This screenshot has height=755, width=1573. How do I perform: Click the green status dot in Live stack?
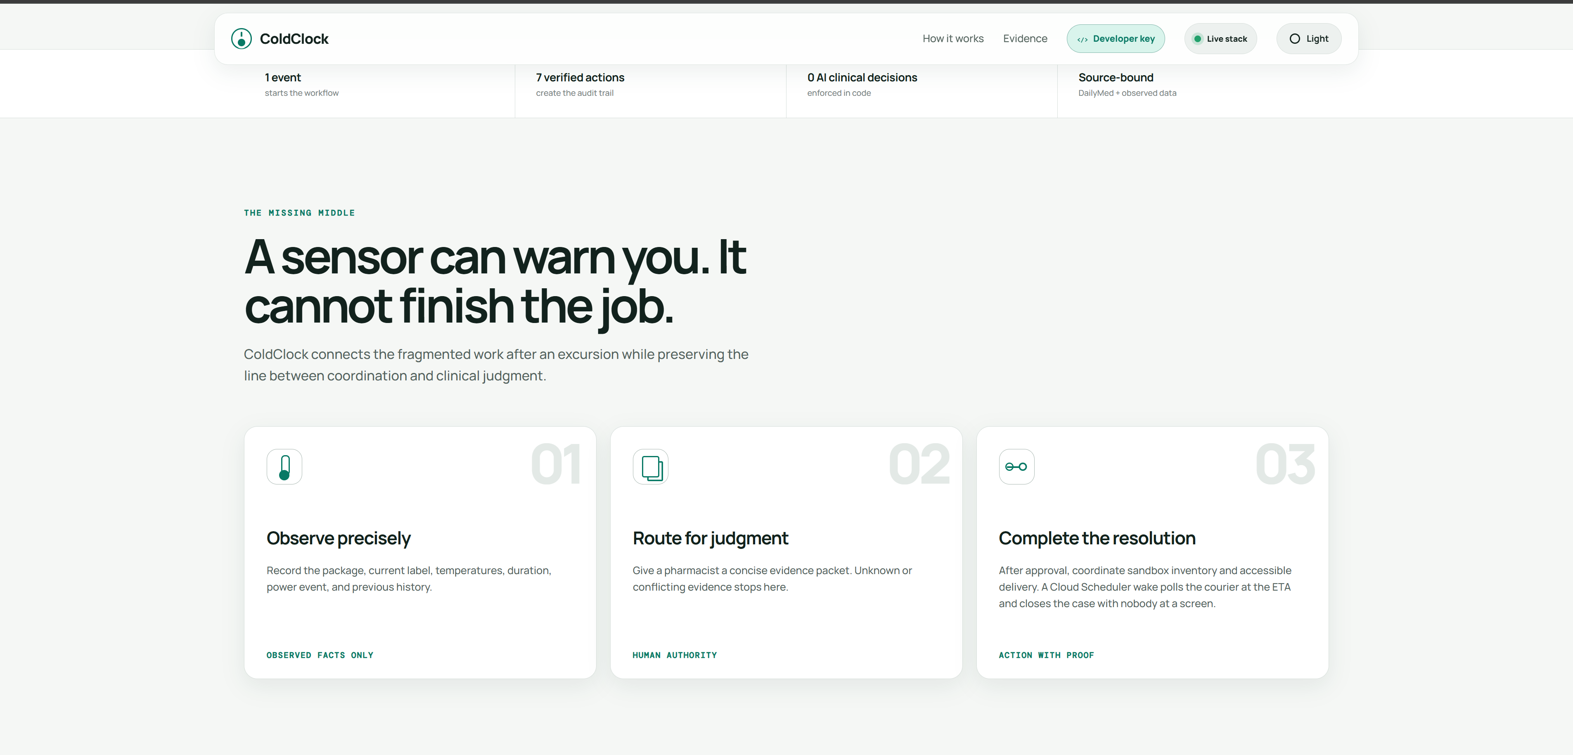(x=1197, y=38)
